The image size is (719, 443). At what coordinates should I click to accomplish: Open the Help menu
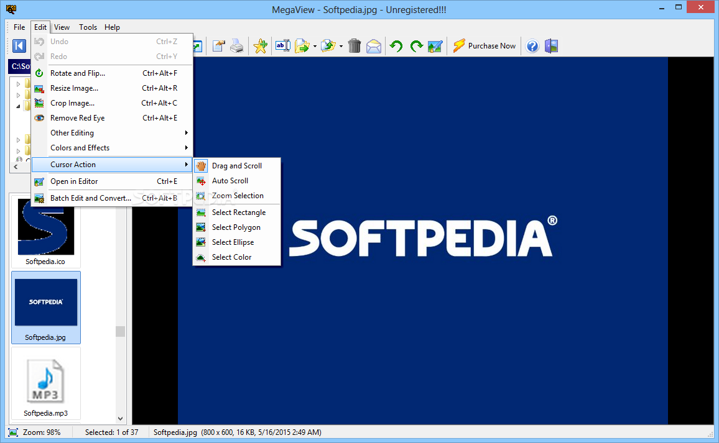click(112, 27)
